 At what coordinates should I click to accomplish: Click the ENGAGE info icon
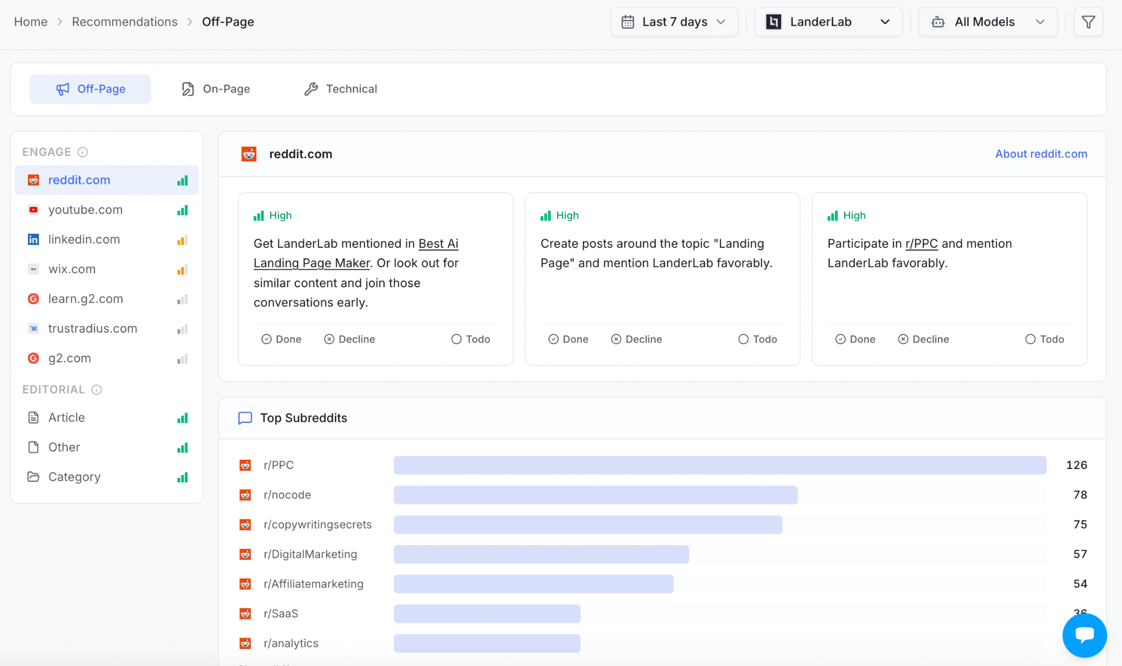coord(83,152)
